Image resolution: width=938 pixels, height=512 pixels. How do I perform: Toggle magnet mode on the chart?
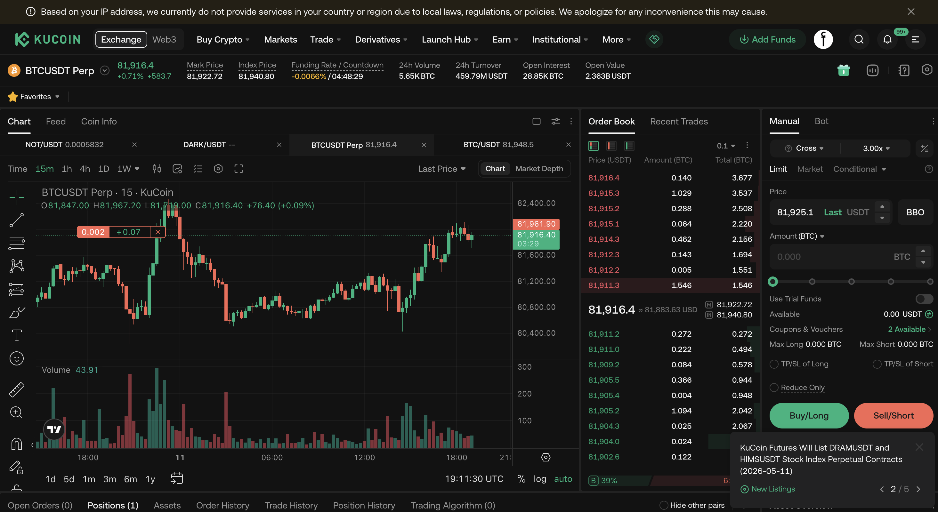click(x=17, y=444)
